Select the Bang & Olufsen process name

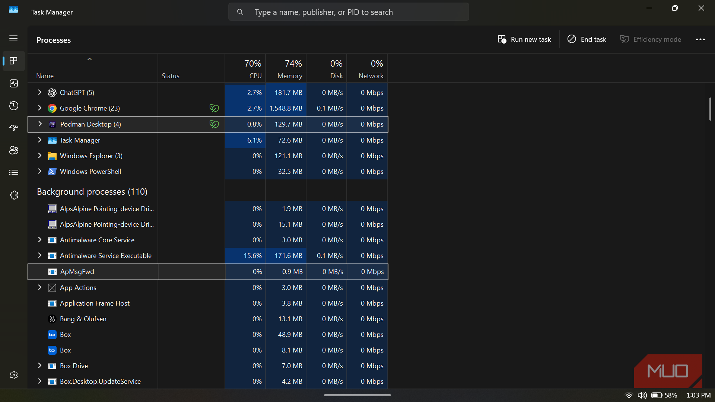click(x=83, y=319)
